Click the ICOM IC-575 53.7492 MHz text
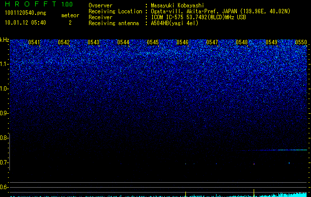311x197 pixels. (198, 17)
